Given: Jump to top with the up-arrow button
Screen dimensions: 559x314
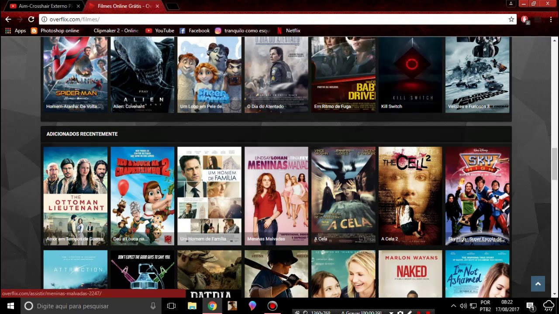Looking at the screenshot, I should (538, 284).
